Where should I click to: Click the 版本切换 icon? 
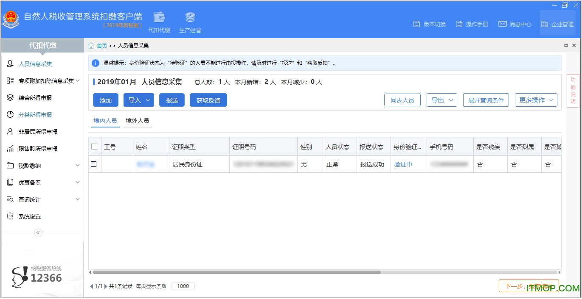[416, 24]
